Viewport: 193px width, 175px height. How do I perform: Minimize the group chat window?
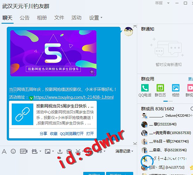(177, 3)
